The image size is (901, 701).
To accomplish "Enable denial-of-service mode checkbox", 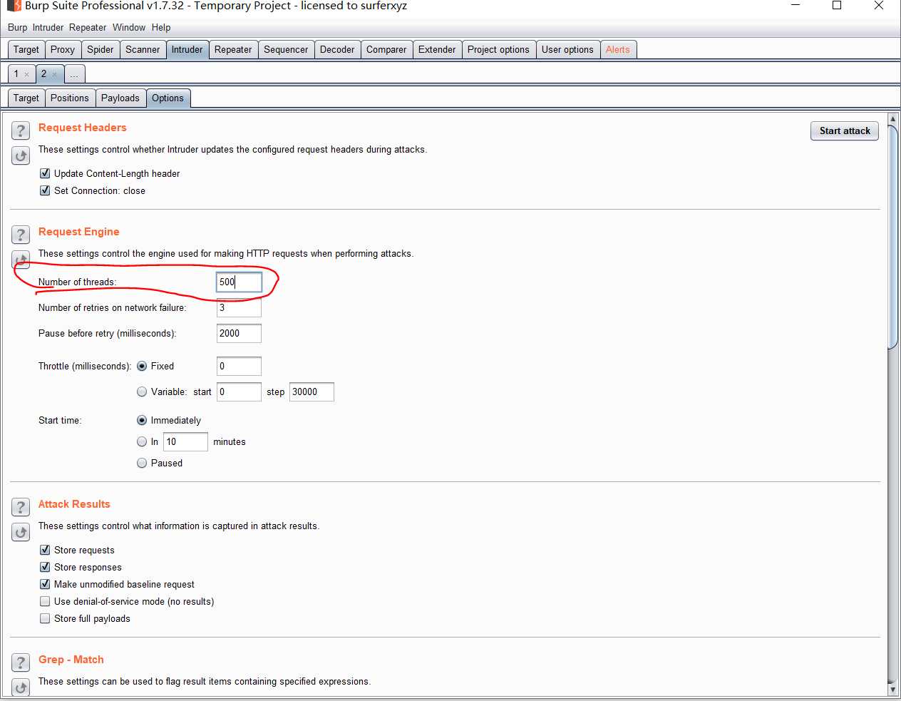I will pos(45,601).
